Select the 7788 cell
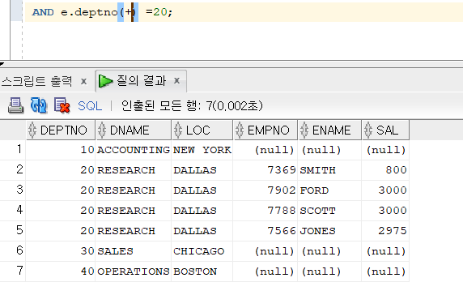This screenshot has width=463, height=295. click(x=265, y=211)
